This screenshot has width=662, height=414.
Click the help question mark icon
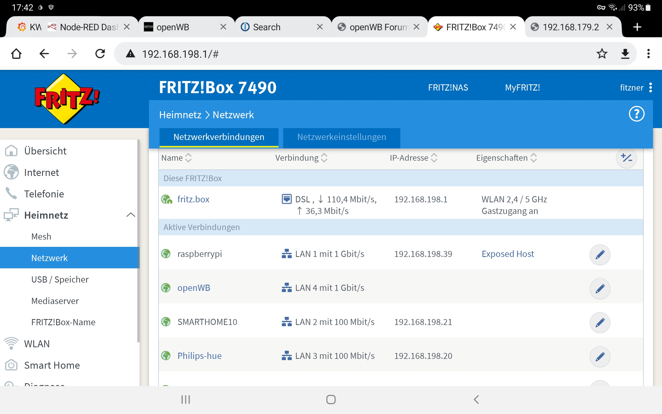pos(636,114)
